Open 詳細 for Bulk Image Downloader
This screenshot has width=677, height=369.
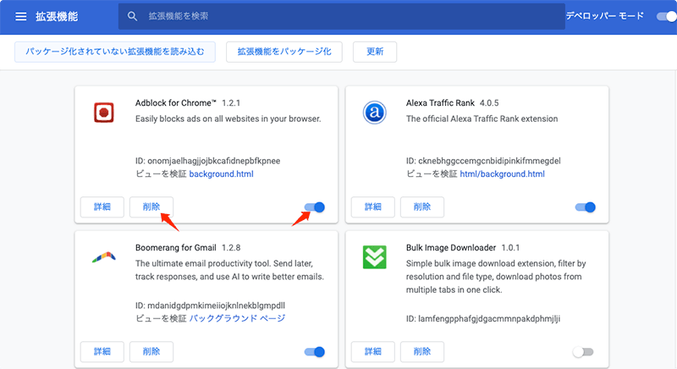pos(373,352)
